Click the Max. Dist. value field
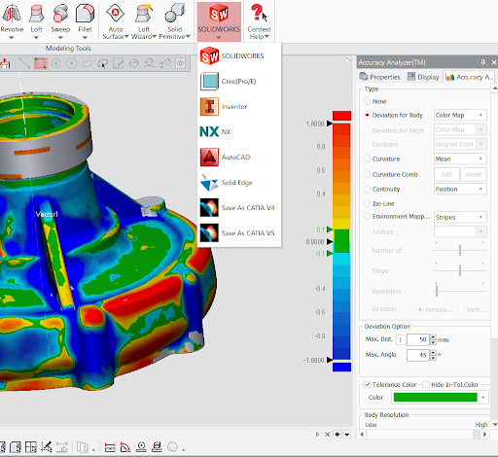The image size is (498, 457). [x=418, y=339]
